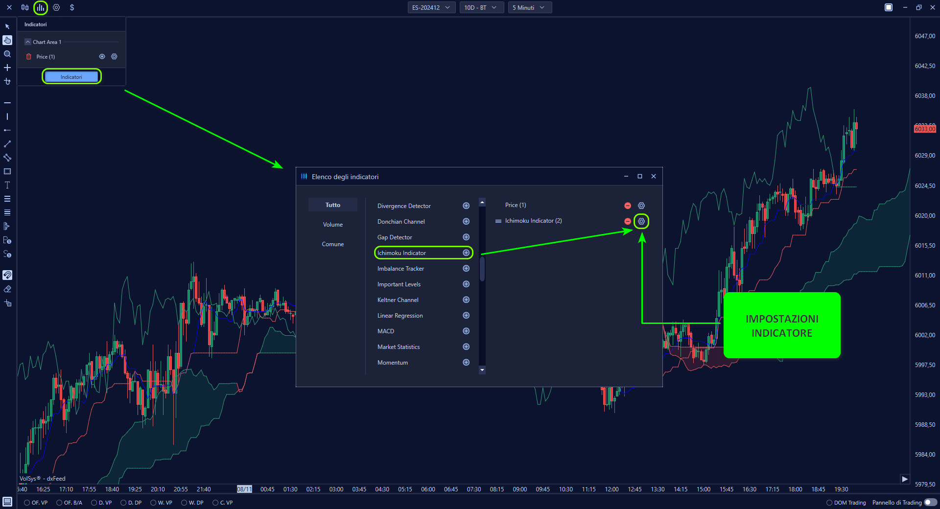
Task: Click the play arrow at chart bottom right
Action: point(905,479)
